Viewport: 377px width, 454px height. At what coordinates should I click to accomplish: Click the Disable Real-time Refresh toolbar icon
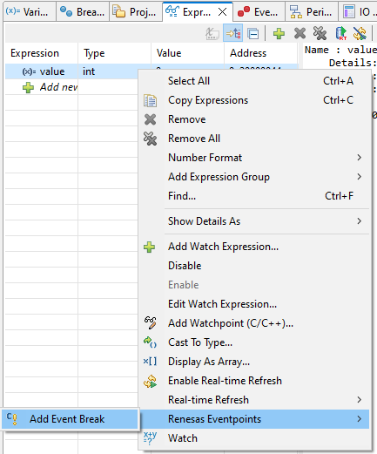360,34
